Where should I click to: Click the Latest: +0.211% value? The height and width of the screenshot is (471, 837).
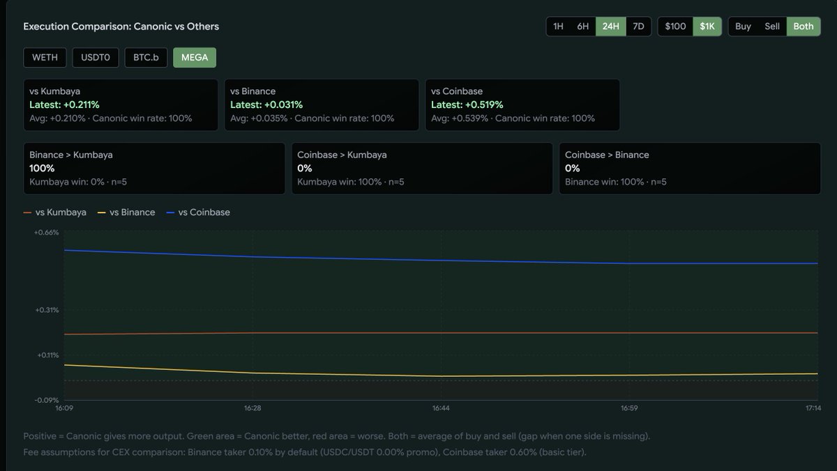pos(64,105)
